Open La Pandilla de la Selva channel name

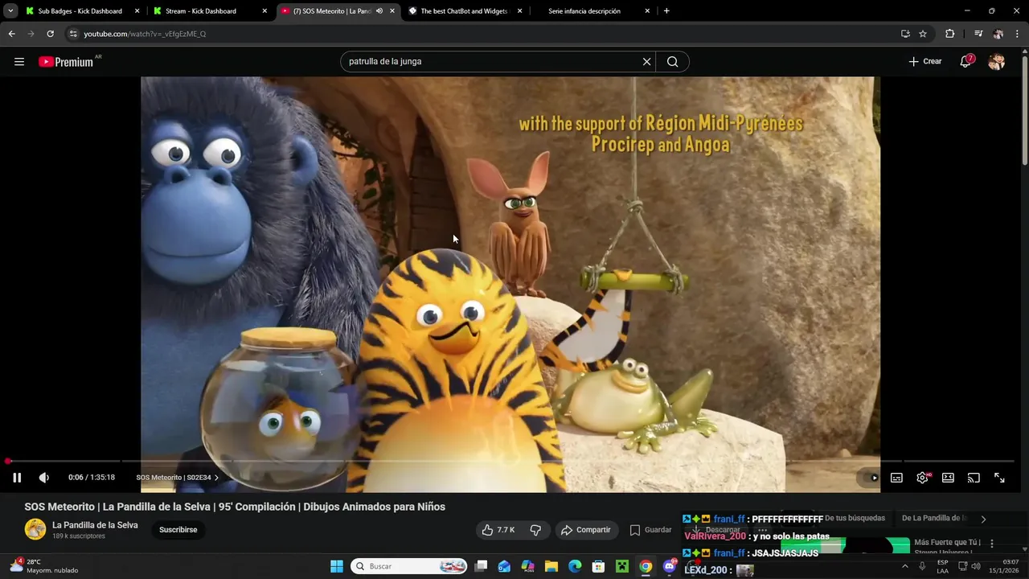coord(95,525)
